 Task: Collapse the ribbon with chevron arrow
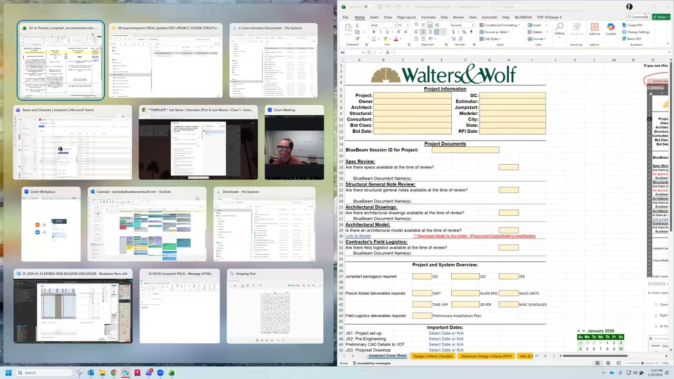(x=669, y=45)
